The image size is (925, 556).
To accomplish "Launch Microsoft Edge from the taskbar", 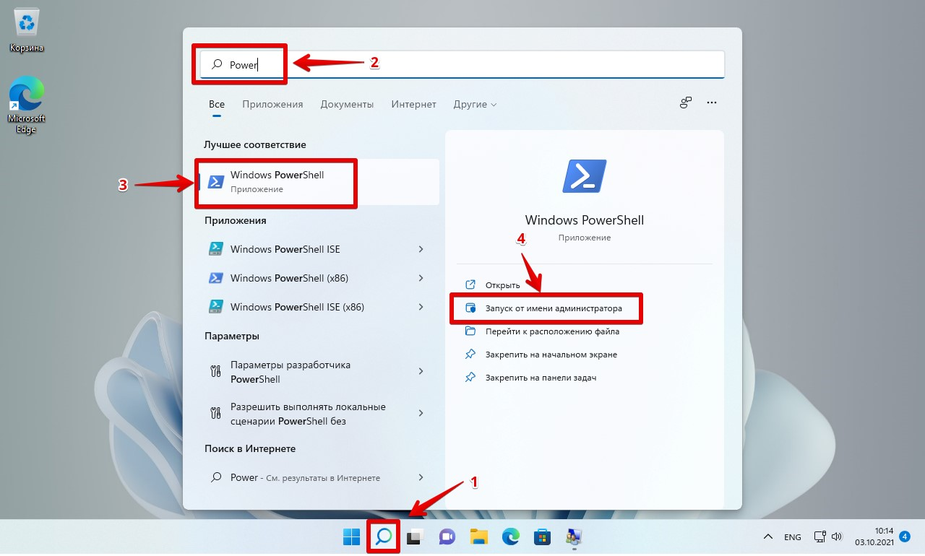I will pyautogui.click(x=511, y=537).
